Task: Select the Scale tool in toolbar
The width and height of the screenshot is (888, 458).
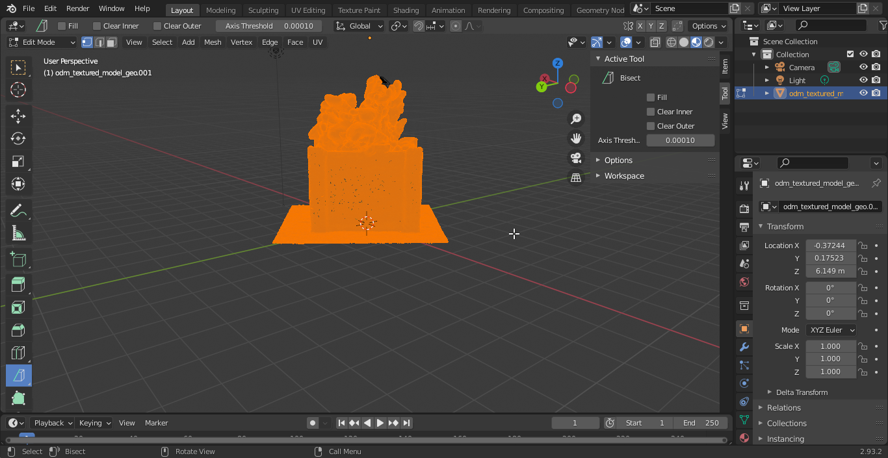Action: pyautogui.click(x=18, y=162)
